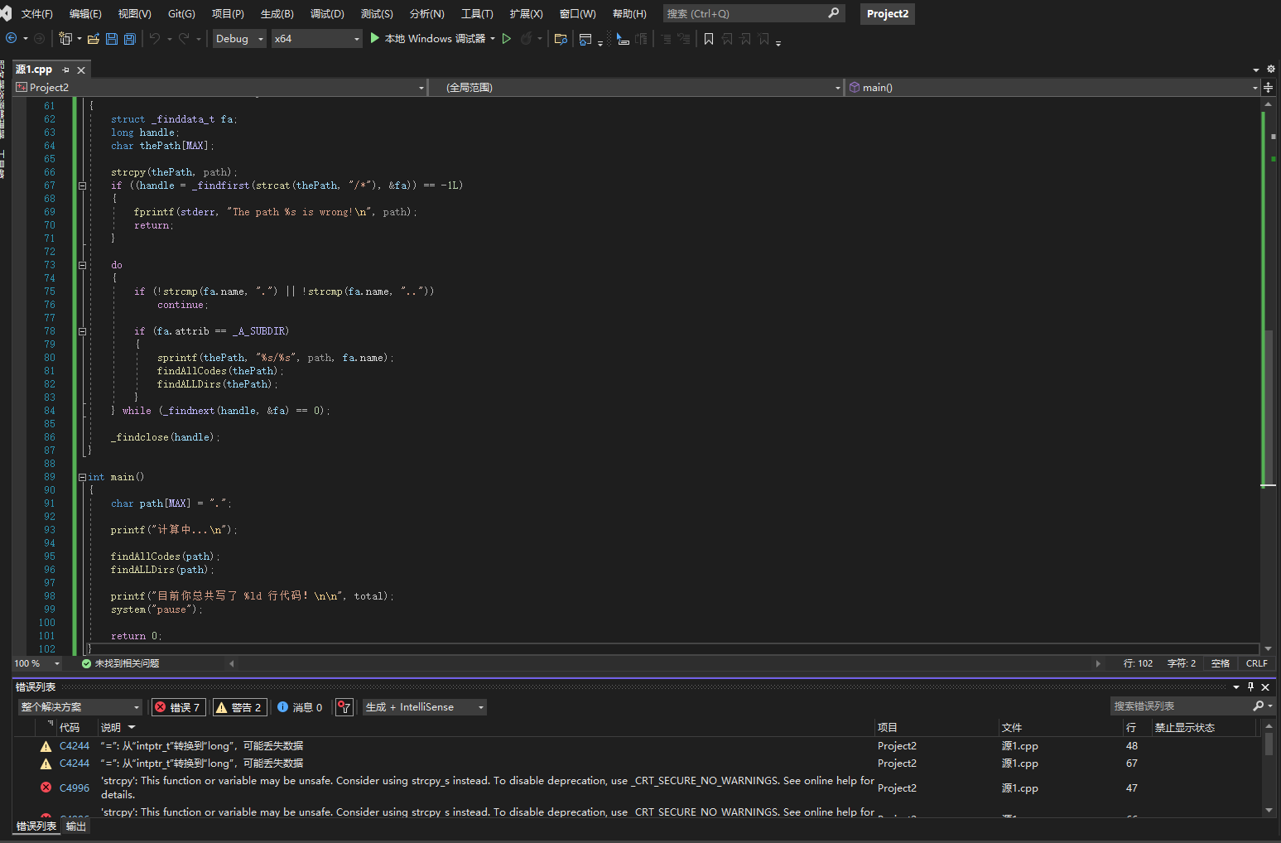
Task: Open the find in files icon
Action: tap(561, 38)
